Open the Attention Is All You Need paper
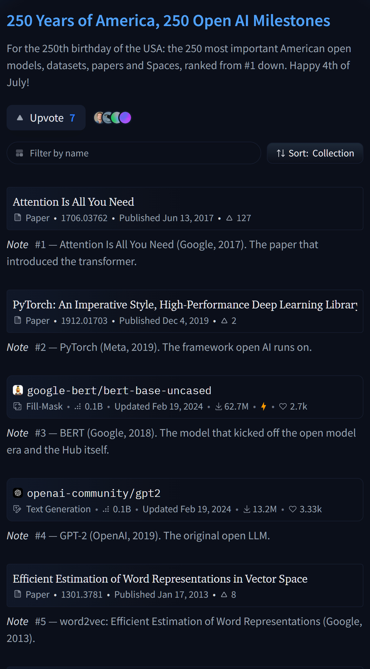This screenshot has height=669, width=370. point(73,202)
